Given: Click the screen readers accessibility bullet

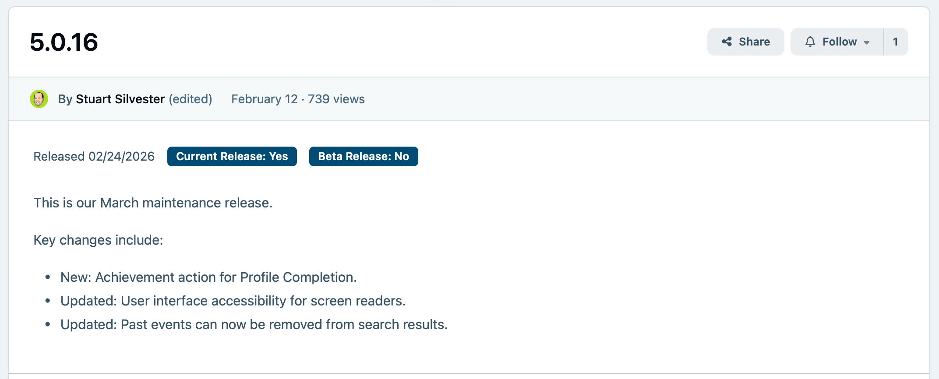Looking at the screenshot, I should 233,301.
